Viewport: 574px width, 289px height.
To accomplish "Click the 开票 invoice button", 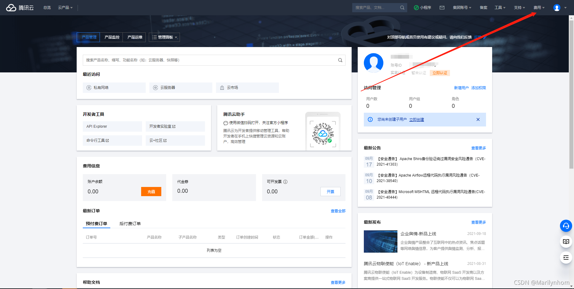I will pos(331,192).
